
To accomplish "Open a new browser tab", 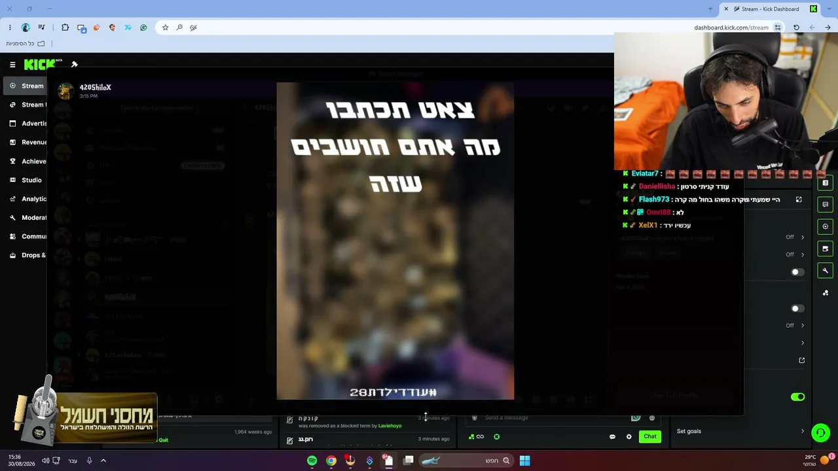I will coord(710,9).
